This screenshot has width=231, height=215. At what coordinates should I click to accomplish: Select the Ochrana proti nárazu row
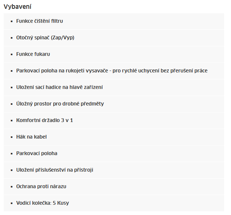tap(114, 186)
